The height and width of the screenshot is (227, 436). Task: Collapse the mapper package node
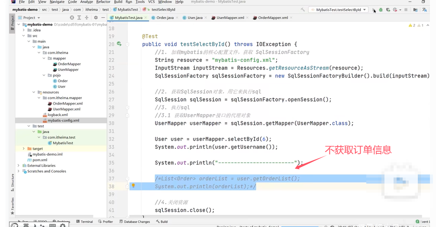[44, 58]
